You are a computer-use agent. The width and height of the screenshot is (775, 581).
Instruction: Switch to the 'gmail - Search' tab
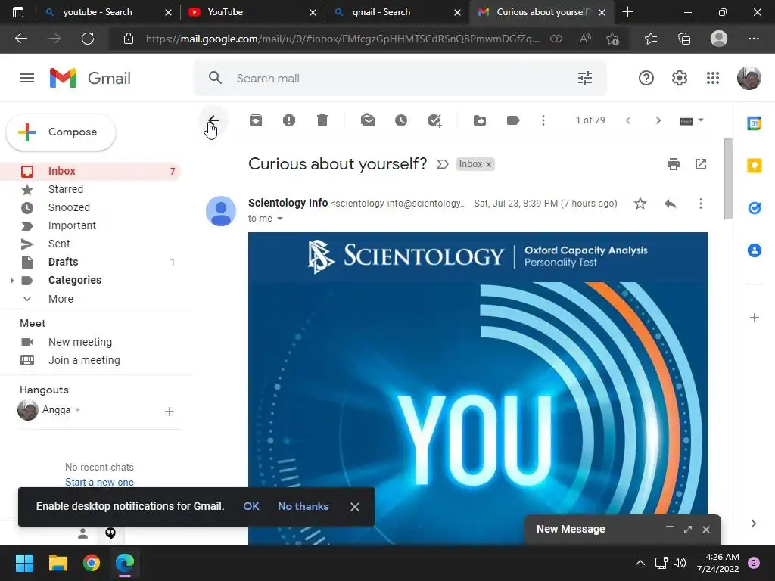coord(397,12)
